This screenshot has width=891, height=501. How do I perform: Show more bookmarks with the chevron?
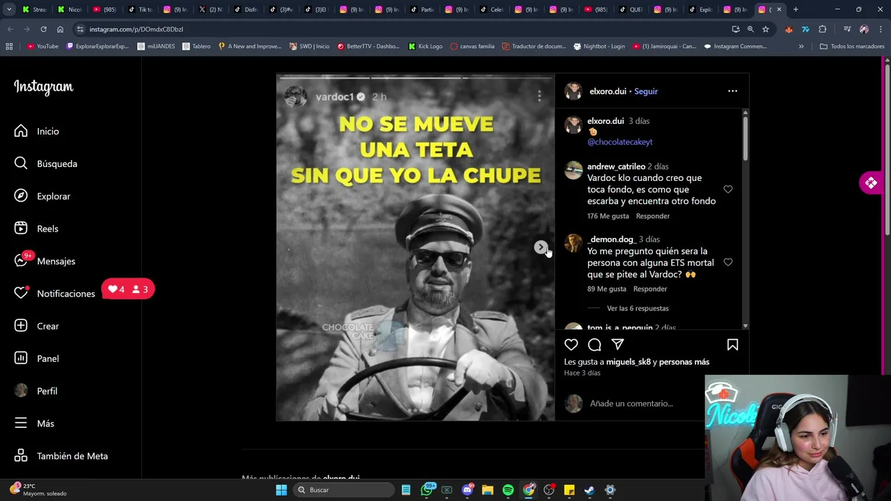point(801,47)
